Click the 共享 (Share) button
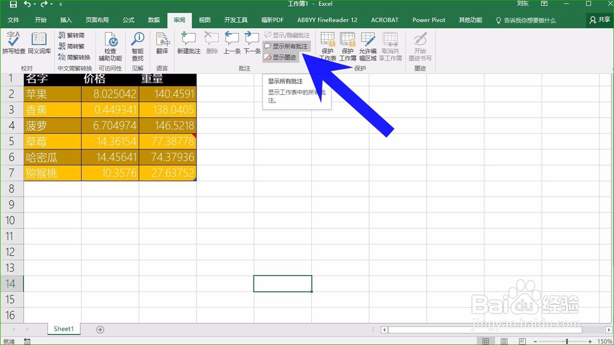Image resolution: width=614 pixels, height=345 pixels. (599, 20)
